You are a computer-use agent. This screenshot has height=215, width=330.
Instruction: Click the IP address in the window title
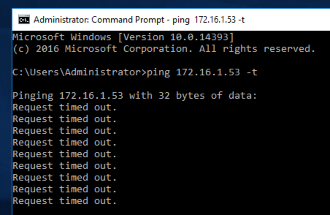(x=215, y=20)
